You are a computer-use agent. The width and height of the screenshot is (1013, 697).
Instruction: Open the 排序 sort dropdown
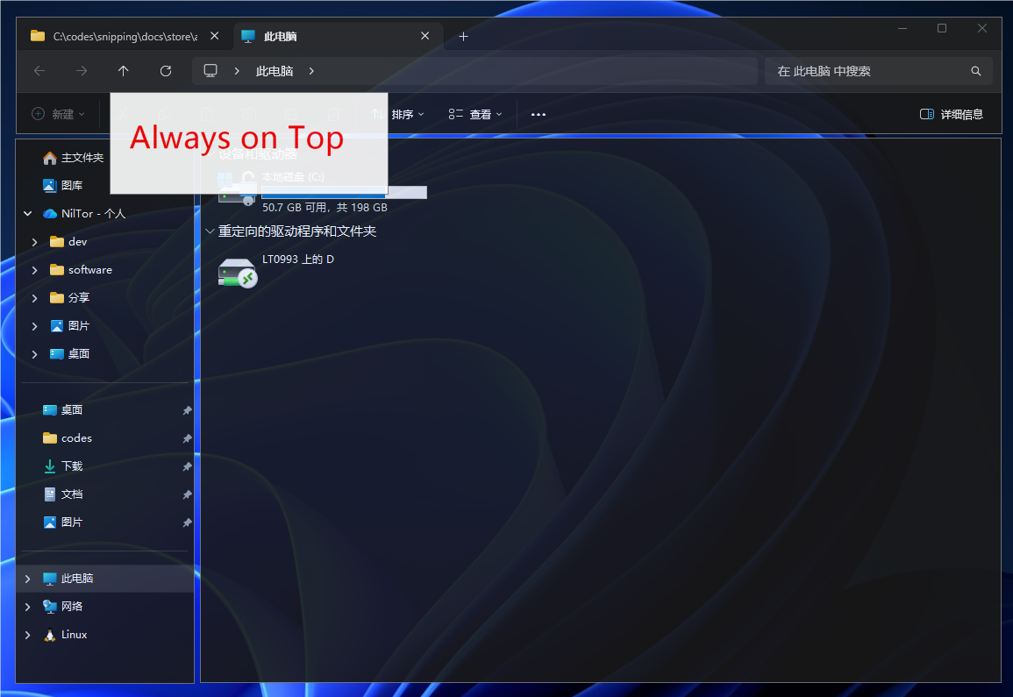(x=398, y=114)
